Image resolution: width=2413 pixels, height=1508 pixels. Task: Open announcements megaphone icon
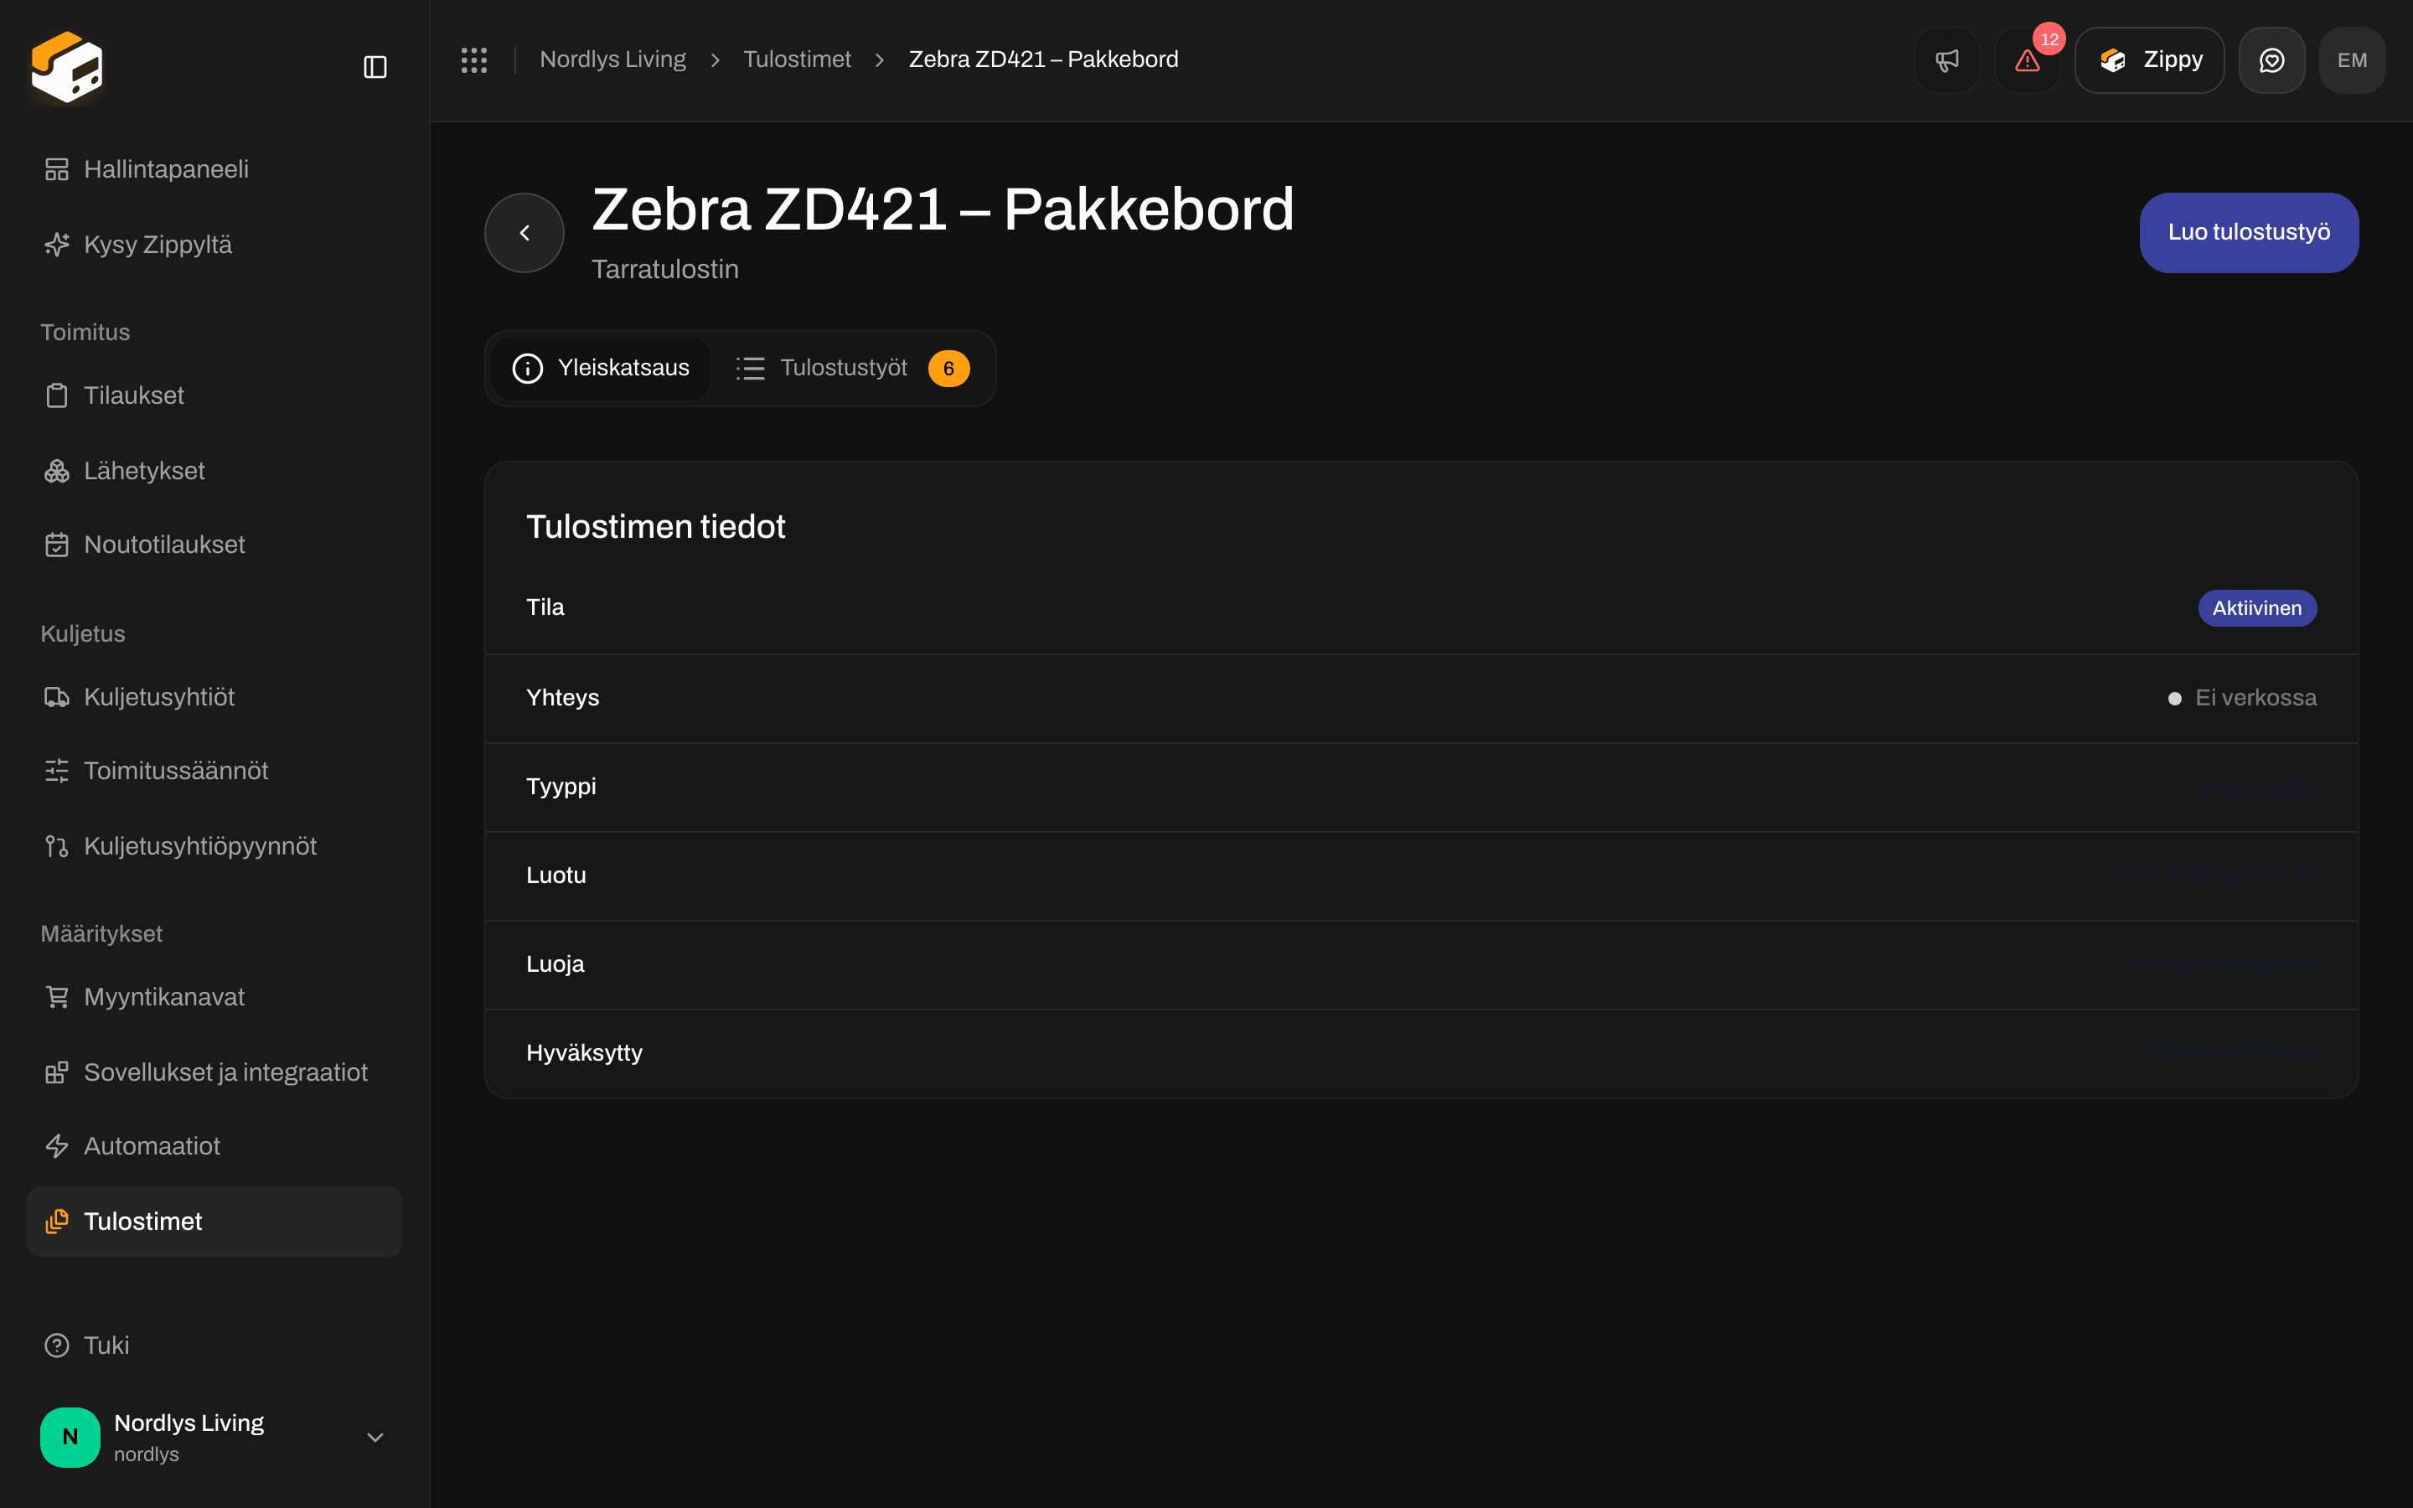click(x=1946, y=61)
